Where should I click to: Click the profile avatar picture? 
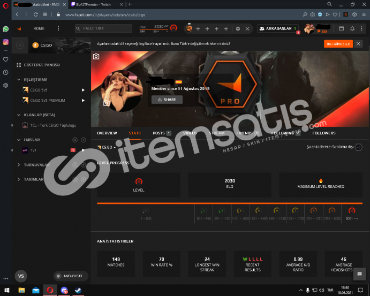(x=122, y=91)
